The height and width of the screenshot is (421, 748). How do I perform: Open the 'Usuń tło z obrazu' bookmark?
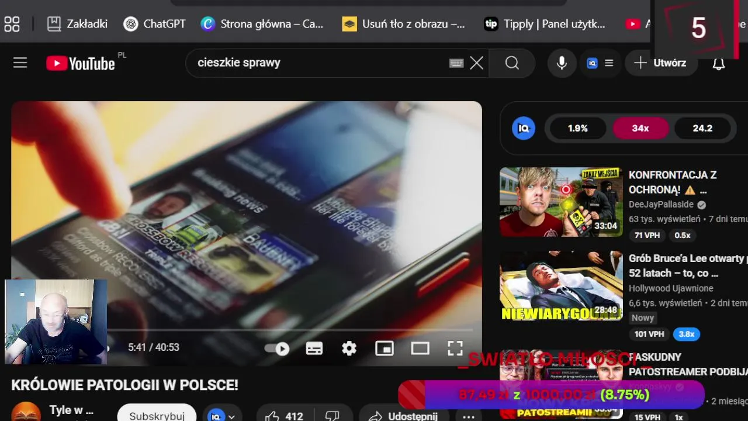(x=404, y=24)
